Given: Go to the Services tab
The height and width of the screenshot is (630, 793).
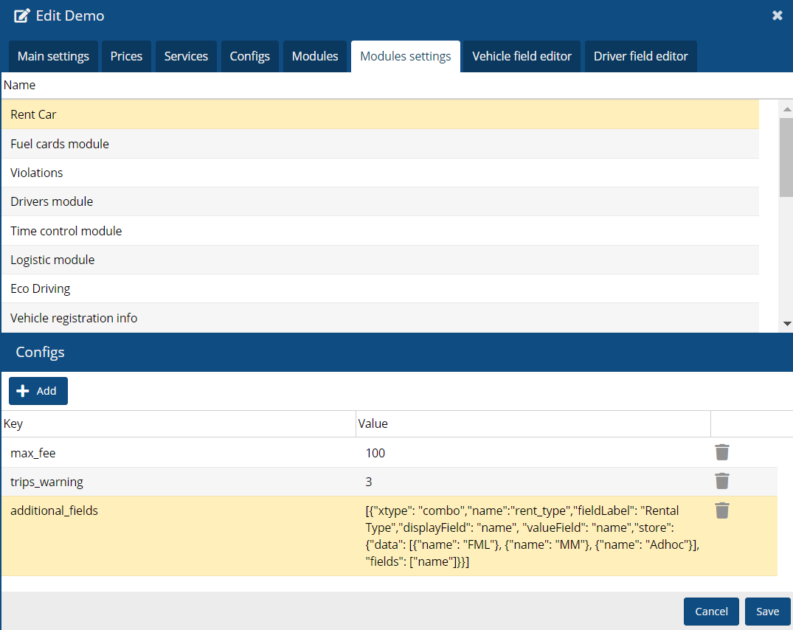Looking at the screenshot, I should [186, 57].
